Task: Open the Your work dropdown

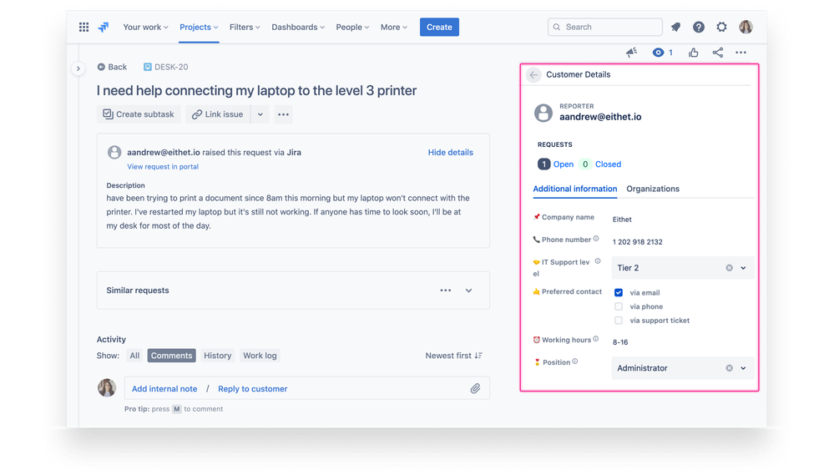Action: coord(145,27)
